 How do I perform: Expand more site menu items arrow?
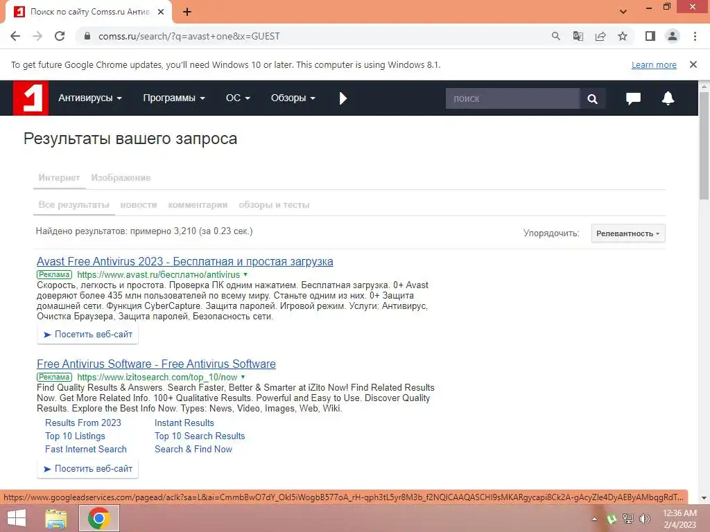[x=343, y=98]
